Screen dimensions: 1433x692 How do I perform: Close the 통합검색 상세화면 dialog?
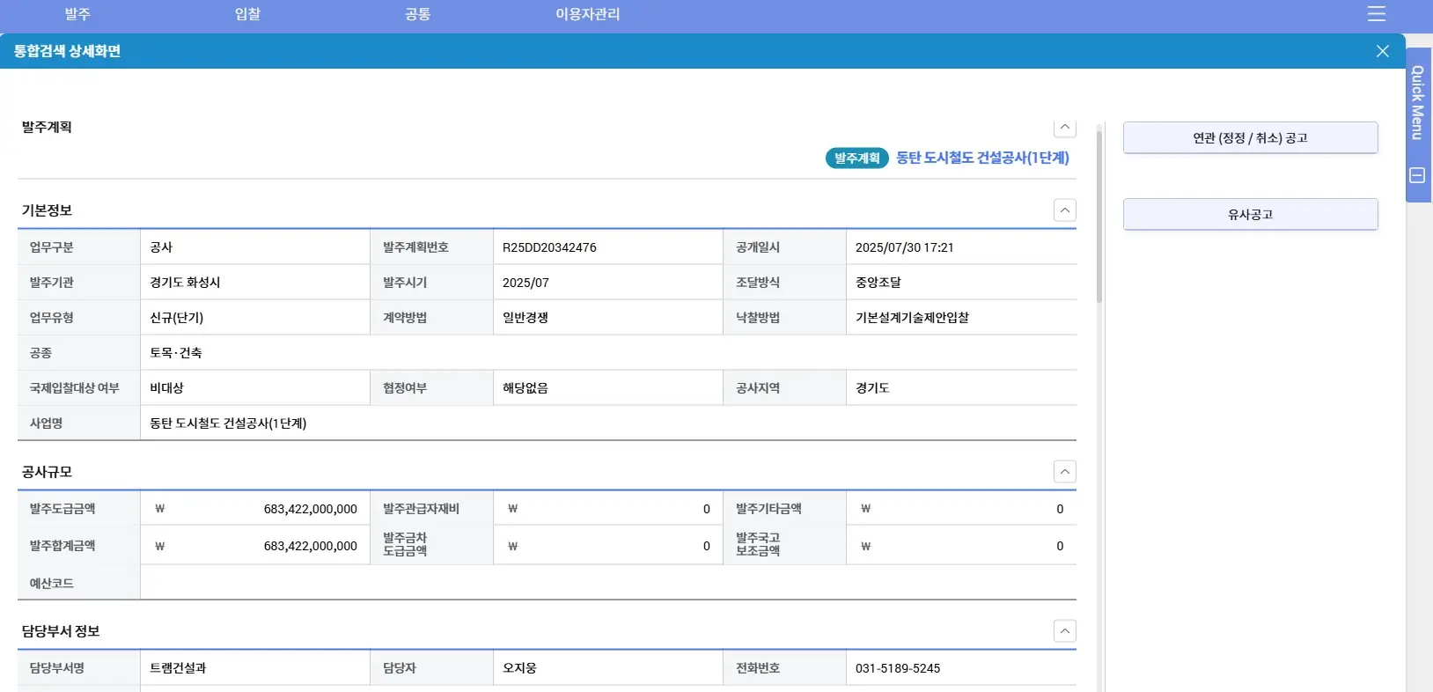coord(1382,51)
